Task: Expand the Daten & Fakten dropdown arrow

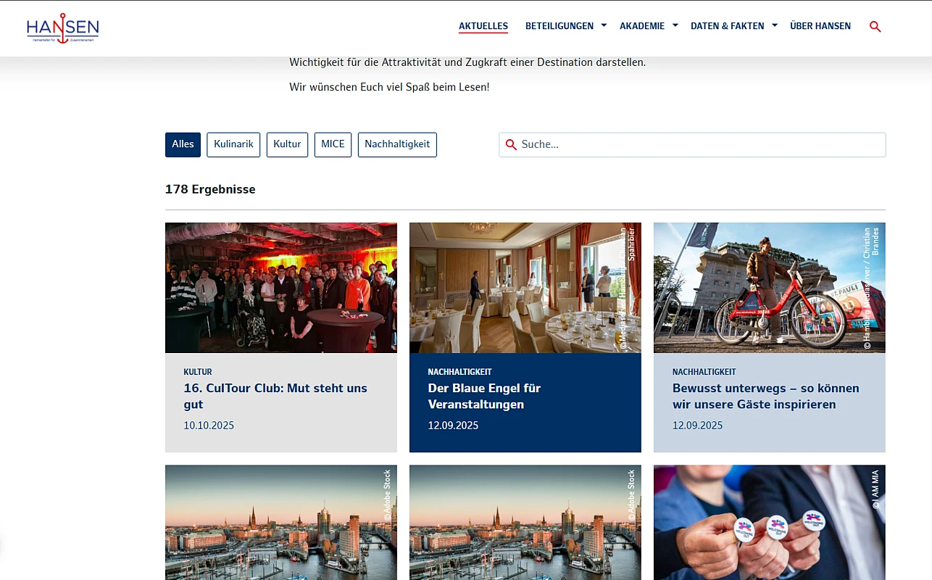Action: (x=774, y=25)
